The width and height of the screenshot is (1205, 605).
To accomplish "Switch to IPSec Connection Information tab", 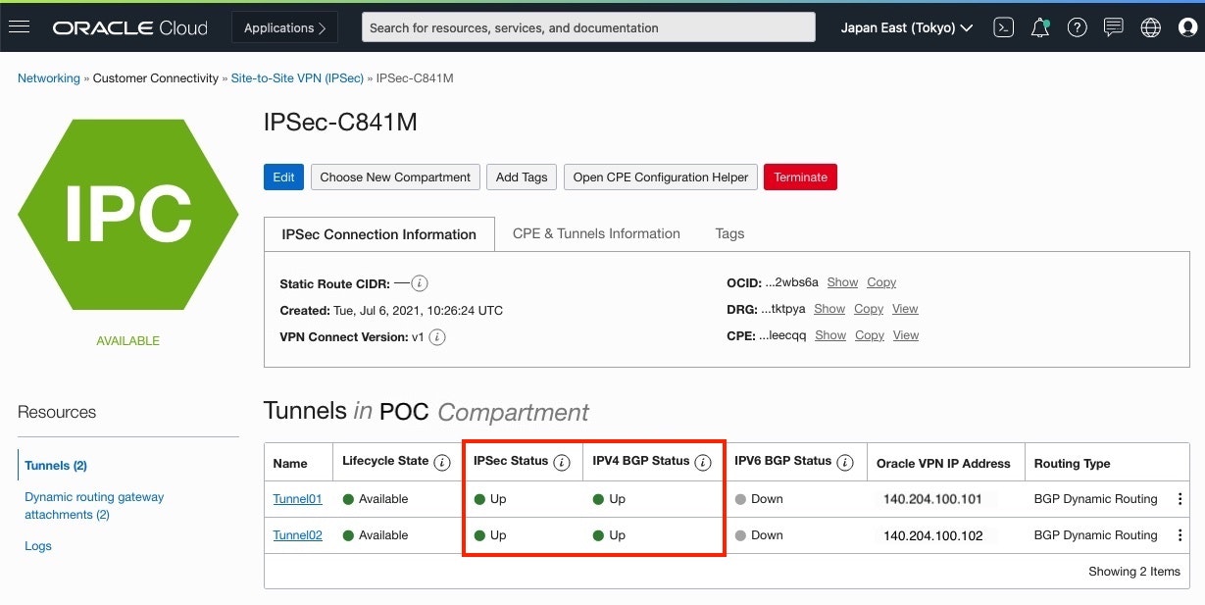I will tap(379, 234).
